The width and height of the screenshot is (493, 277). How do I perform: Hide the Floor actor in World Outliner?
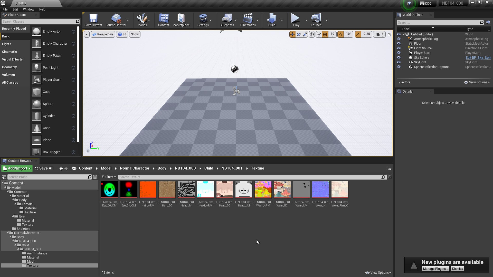[399, 44]
